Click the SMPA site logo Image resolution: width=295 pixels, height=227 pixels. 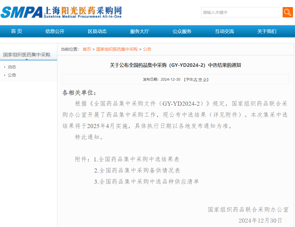[x=61, y=12]
